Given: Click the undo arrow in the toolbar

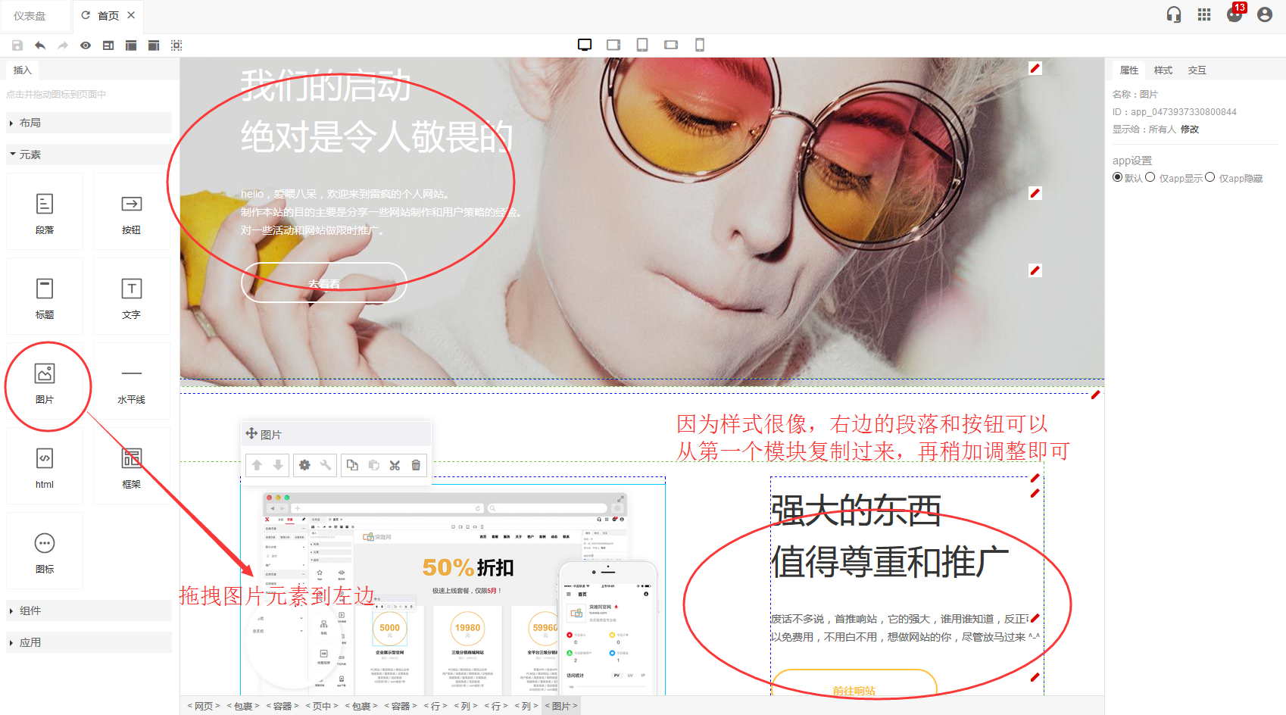Looking at the screenshot, I should coord(40,45).
